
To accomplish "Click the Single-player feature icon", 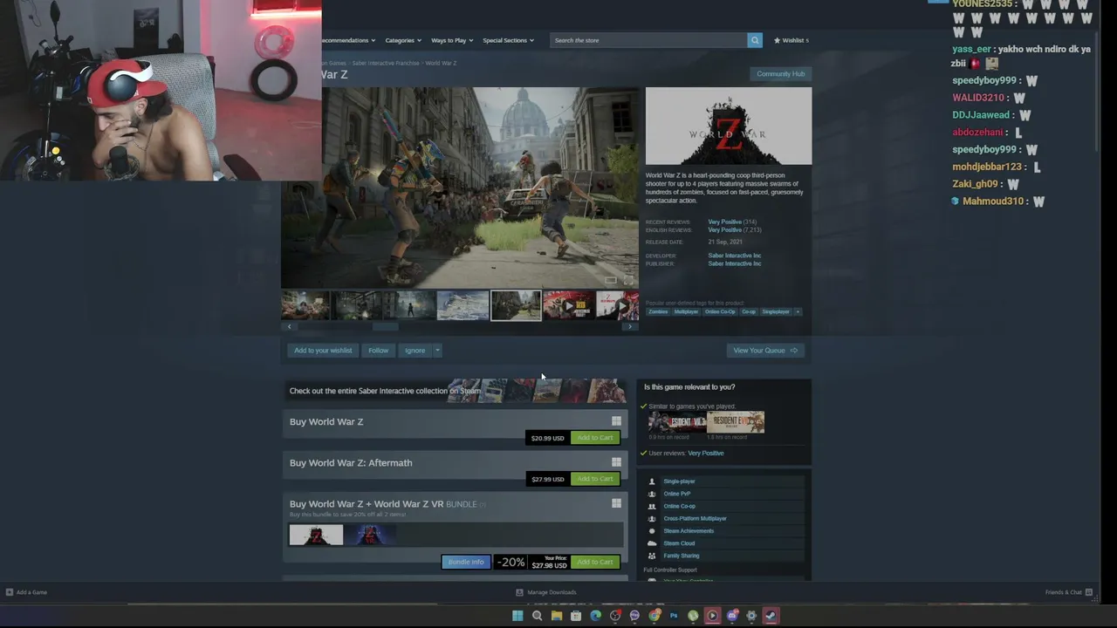I will [651, 481].
